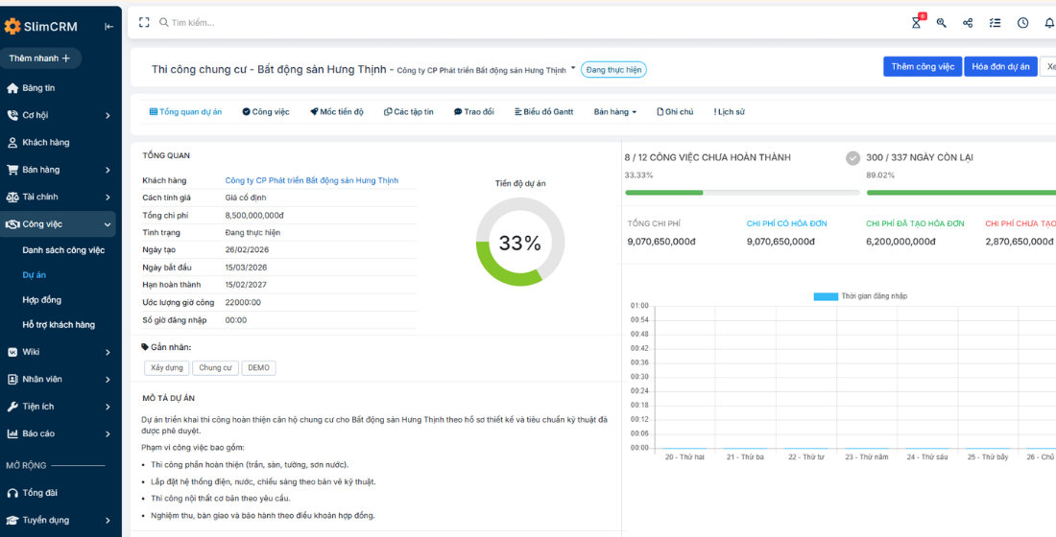
Task: Click the Công việc handshake icon
Action: point(12,224)
